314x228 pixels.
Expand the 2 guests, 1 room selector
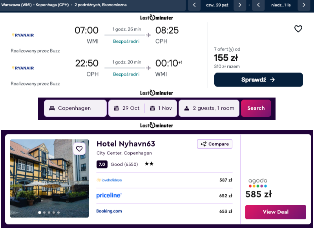(x=209, y=108)
